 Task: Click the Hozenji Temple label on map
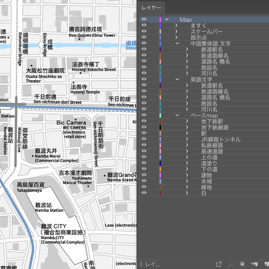pos(85,92)
